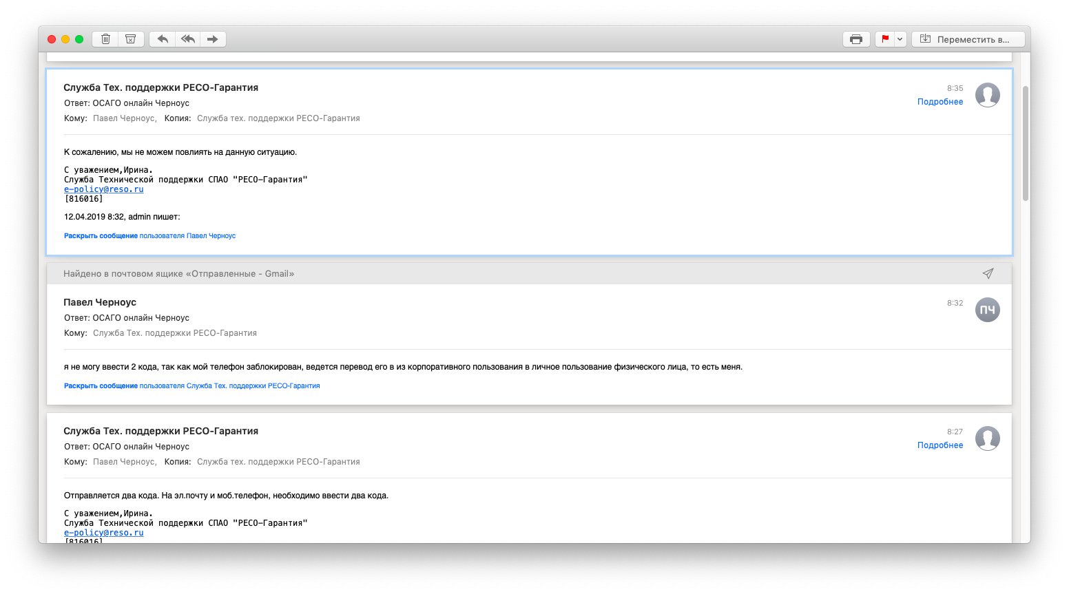The width and height of the screenshot is (1069, 594).
Task: Reply to sender with the single arrow
Action: 163,39
